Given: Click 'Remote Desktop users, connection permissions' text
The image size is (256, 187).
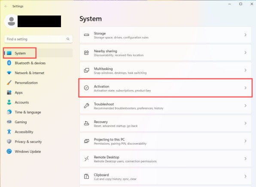Looking at the screenshot, I should [125, 161].
